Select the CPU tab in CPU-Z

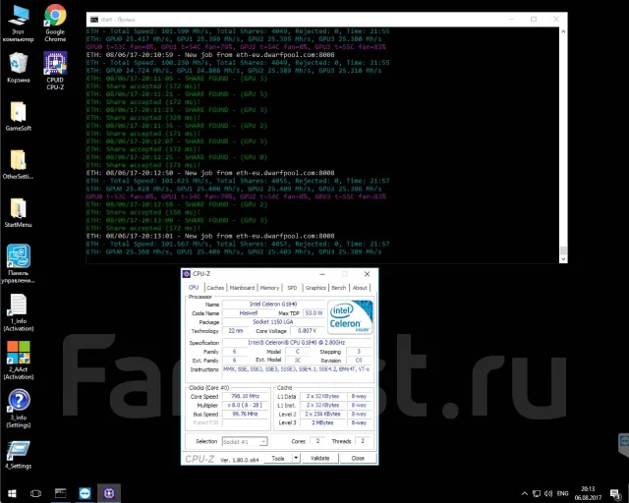(x=194, y=287)
